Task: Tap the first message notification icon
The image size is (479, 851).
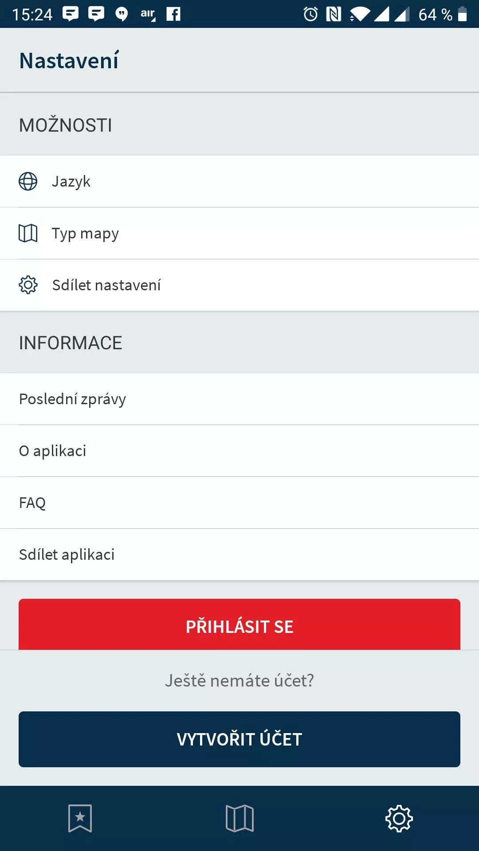Action: (x=71, y=14)
